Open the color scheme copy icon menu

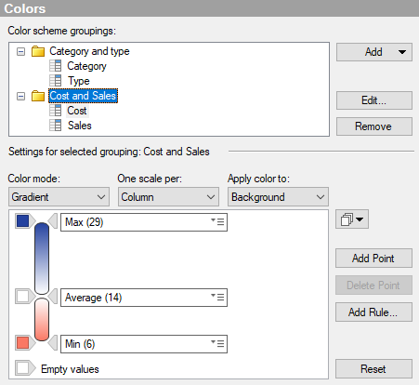coord(352,219)
